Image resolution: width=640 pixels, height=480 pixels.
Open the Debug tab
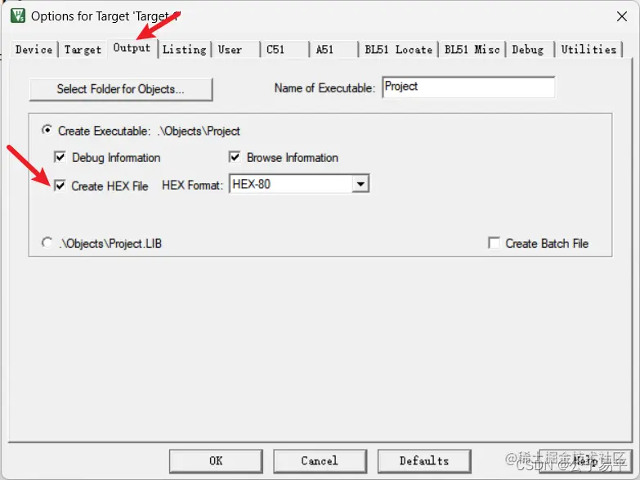pos(528,49)
